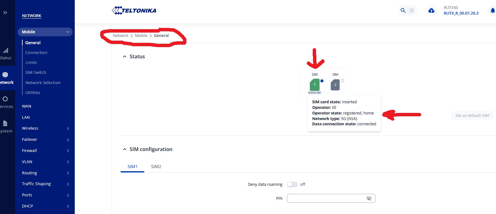496x214 pixels.
Task: Select the SIM 2 radio button
Action: [342, 81]
